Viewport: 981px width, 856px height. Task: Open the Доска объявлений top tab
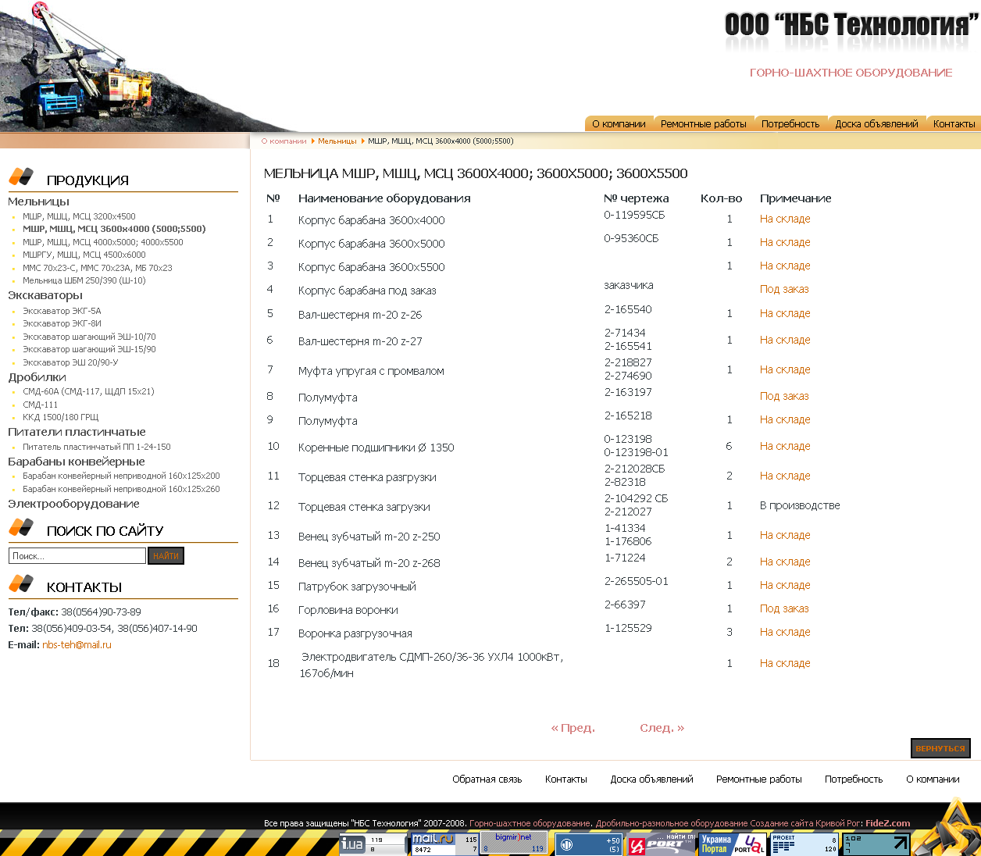click(876, 124)
